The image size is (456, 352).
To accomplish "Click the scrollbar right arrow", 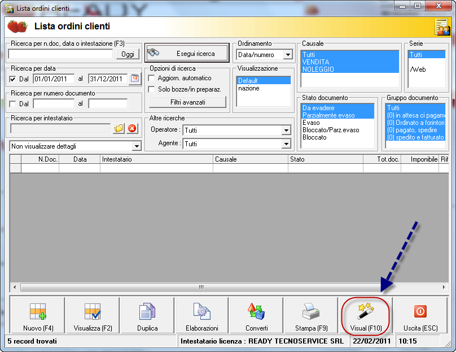I will point(444,288).
